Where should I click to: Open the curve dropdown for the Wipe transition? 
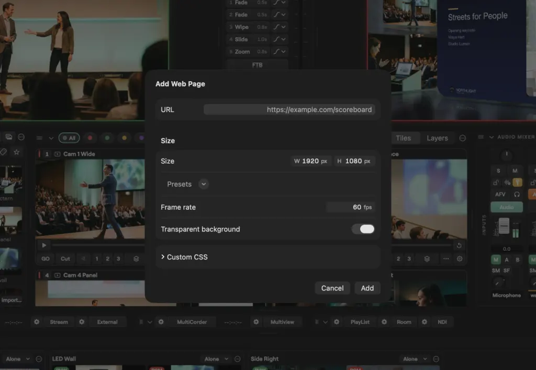pyautogui.click(x=280, y=27)
